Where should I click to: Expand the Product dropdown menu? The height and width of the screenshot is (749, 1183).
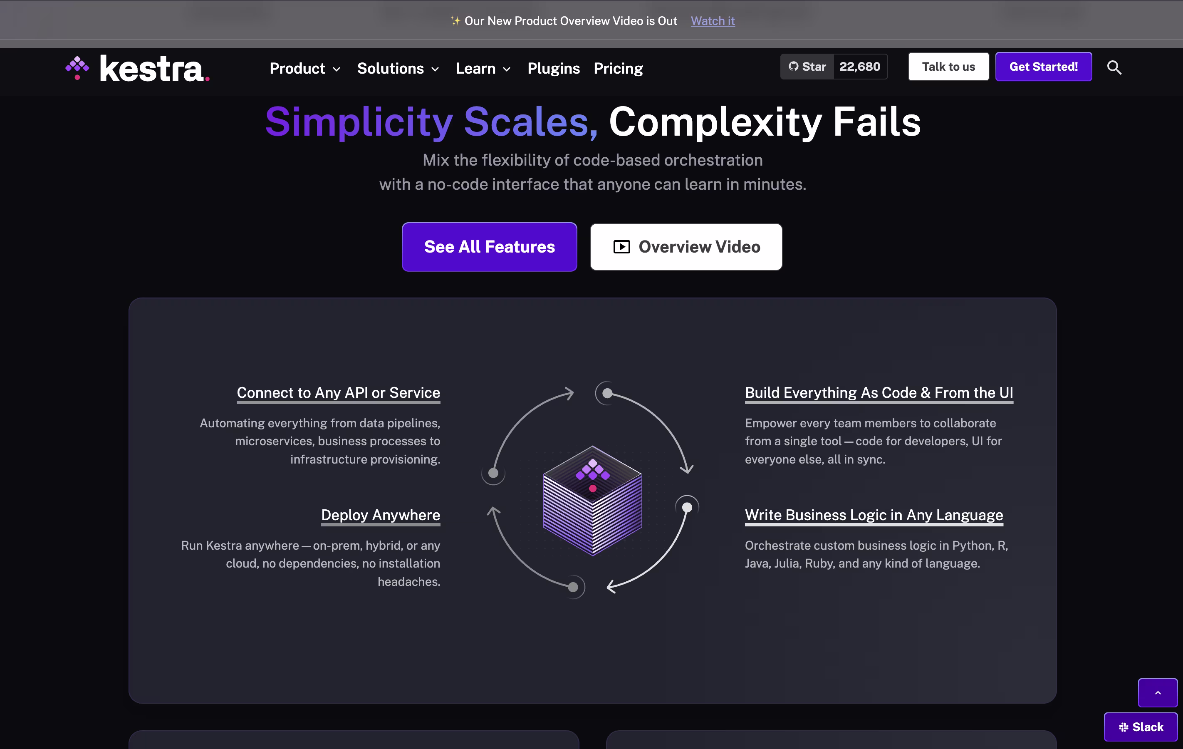coord(304,68)
